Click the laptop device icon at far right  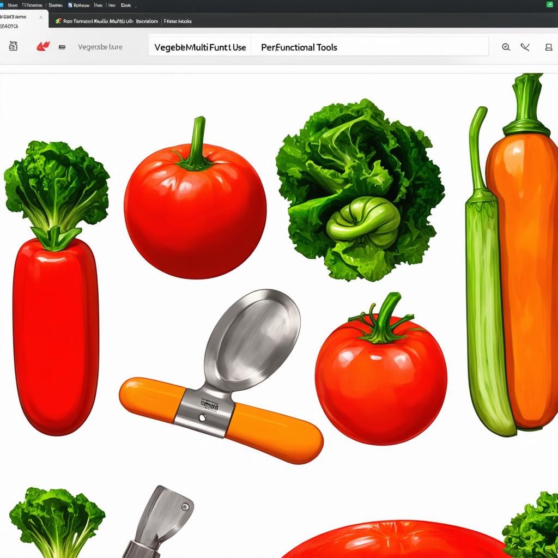548,47
